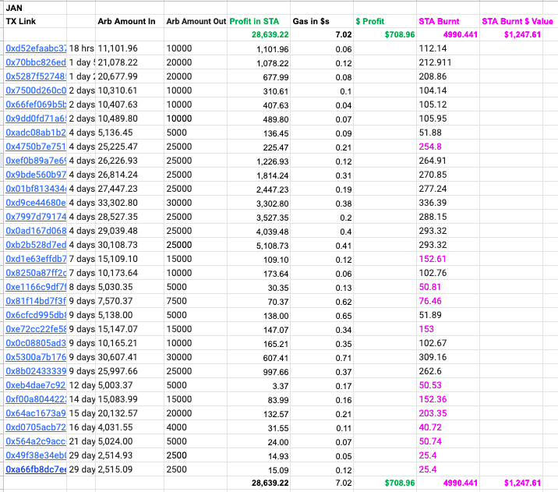Select Arb Amount In cell 2,515.09

(x=129, y=469)
